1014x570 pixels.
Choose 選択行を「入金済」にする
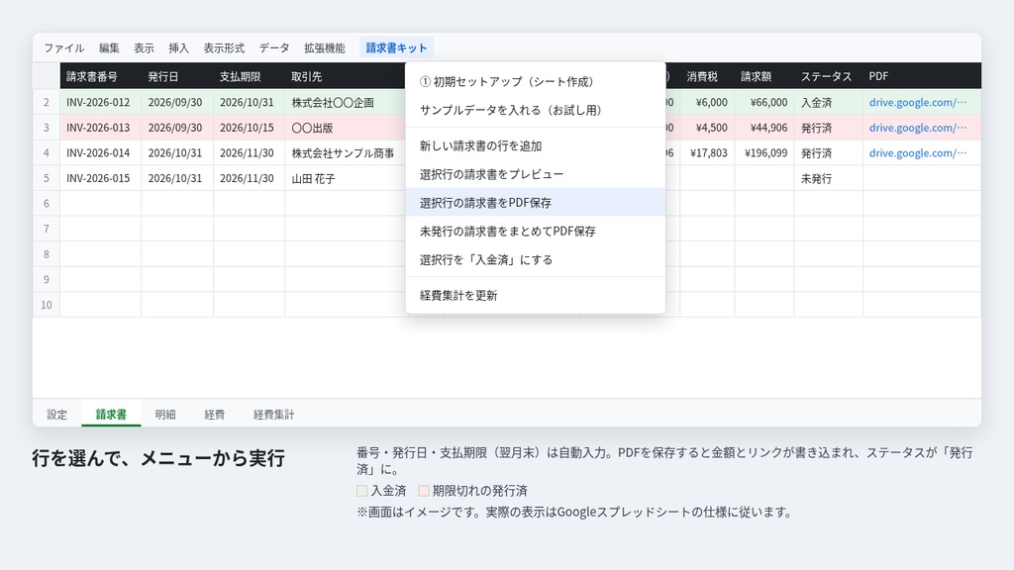(536, 259)
